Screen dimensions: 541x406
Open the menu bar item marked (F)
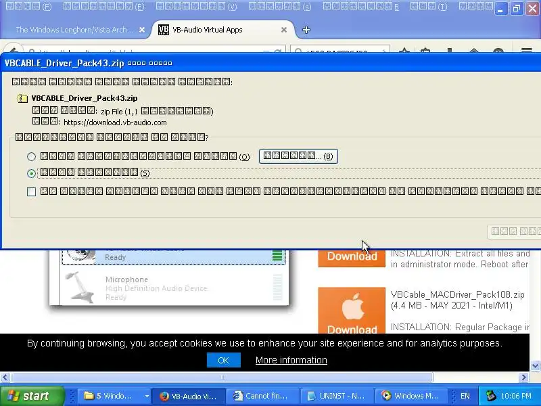(28, 6)
